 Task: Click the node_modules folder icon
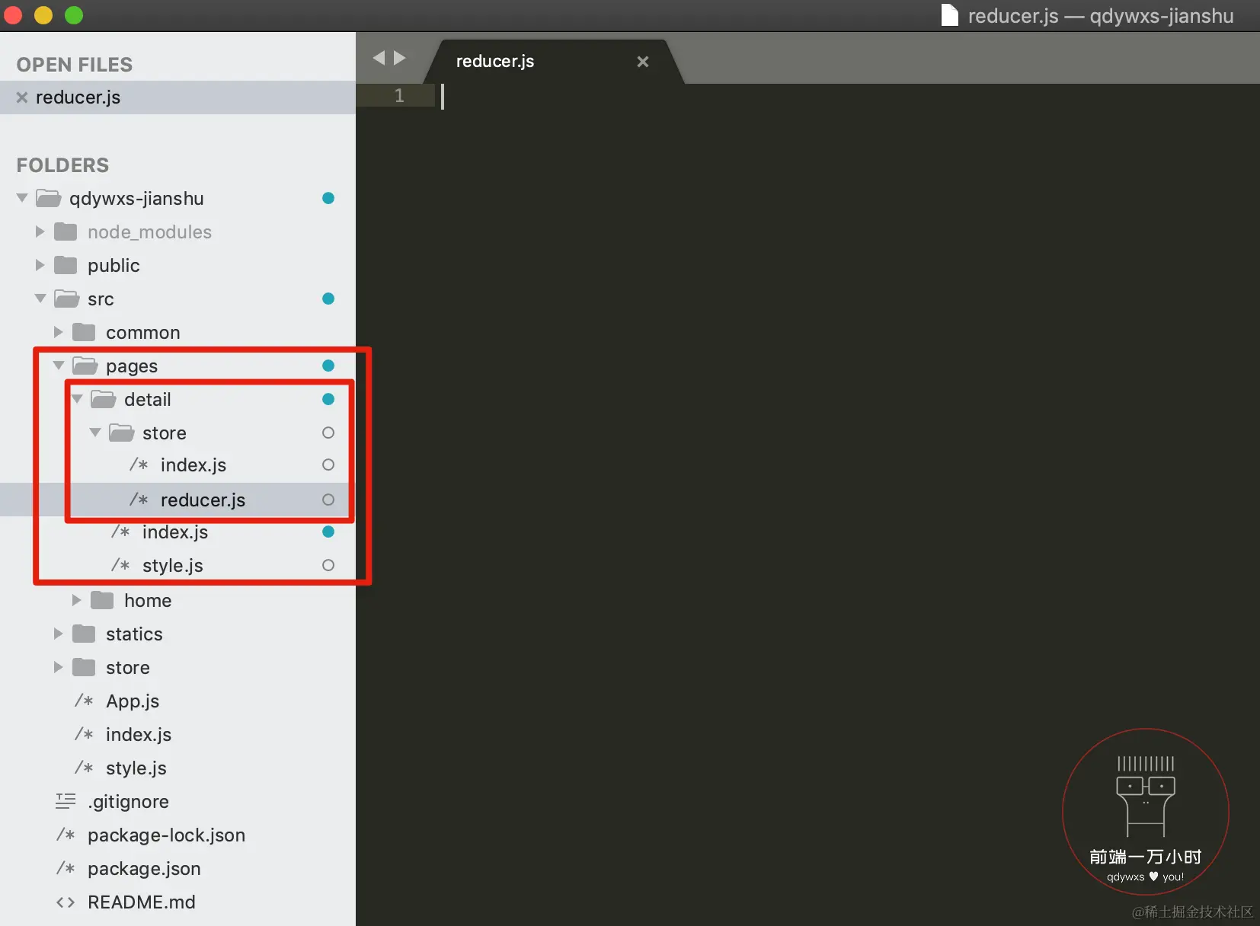point(66,231)
